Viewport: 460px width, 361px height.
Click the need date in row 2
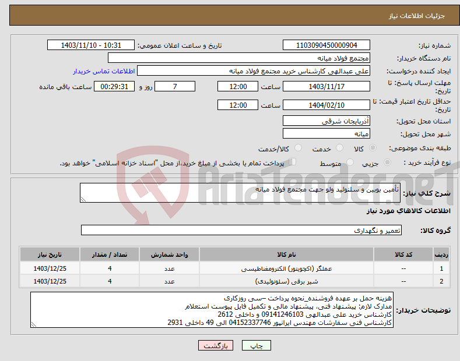pyautogui.click(x=50, y=281)
